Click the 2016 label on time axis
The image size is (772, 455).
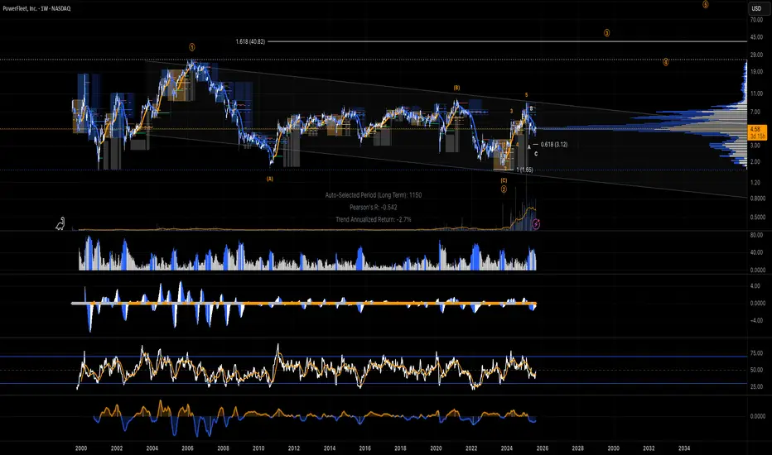pyautogui.click(x=364, y=448)
